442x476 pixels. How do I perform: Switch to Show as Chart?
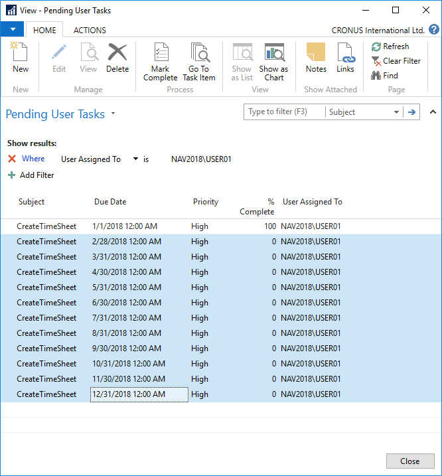tap(273, 62)
